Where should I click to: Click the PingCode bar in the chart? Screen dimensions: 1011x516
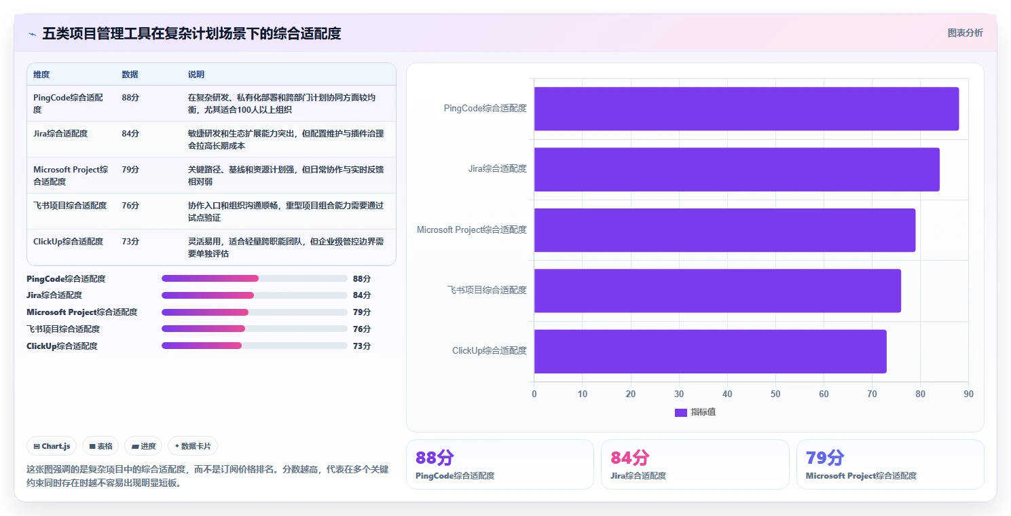point(746,109)
